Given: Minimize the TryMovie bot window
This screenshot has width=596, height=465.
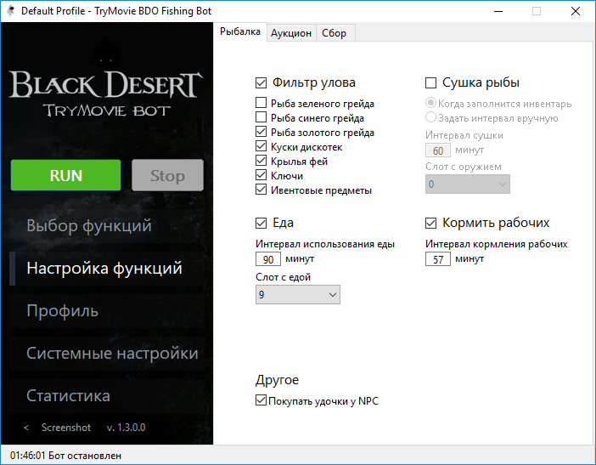Looking at the screenshot, I should (498, 11).
